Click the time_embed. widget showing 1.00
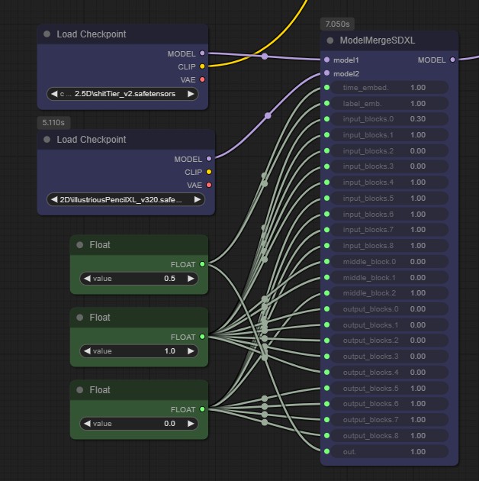The width and height of the screenshot is (479, 481). 390,88
